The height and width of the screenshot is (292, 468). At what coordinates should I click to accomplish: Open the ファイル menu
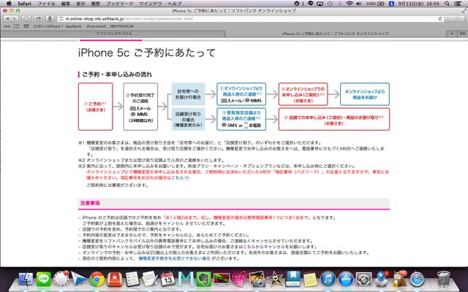click(46, 4)
